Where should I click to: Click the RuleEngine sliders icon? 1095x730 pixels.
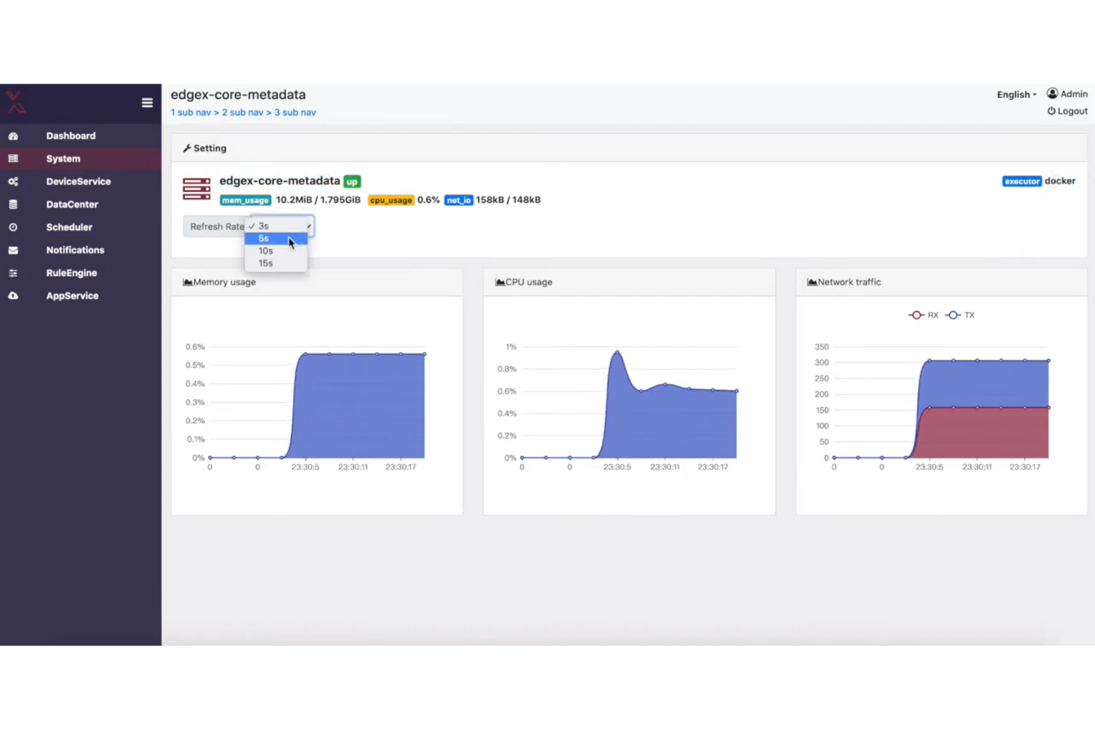(13, 273)
